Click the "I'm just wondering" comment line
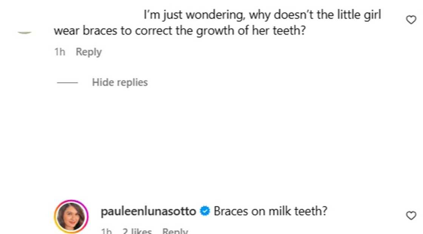 262,15
